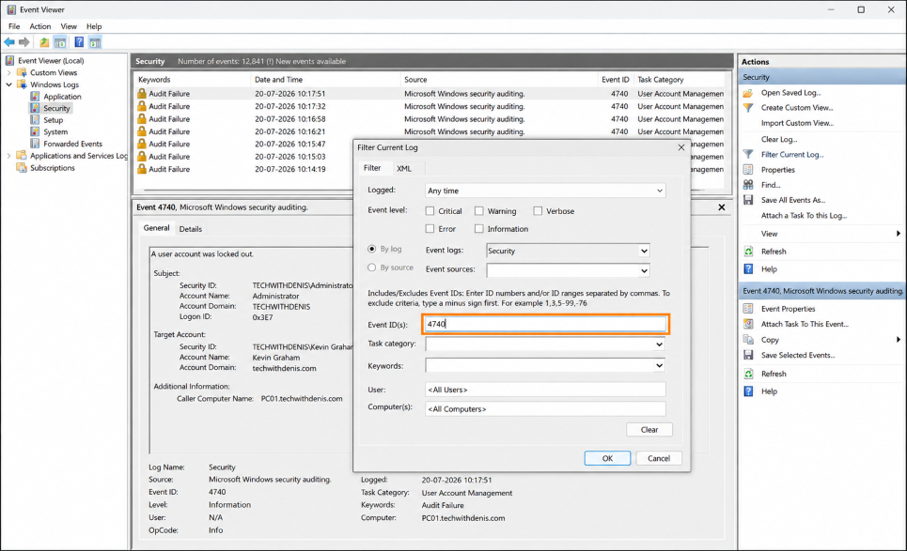The width and height of the screenshot is (907, 551).
Task: Click Event Properties icon in Actions pane
Action: 748,309
